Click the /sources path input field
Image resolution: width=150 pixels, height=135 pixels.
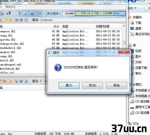pos(83,20)
